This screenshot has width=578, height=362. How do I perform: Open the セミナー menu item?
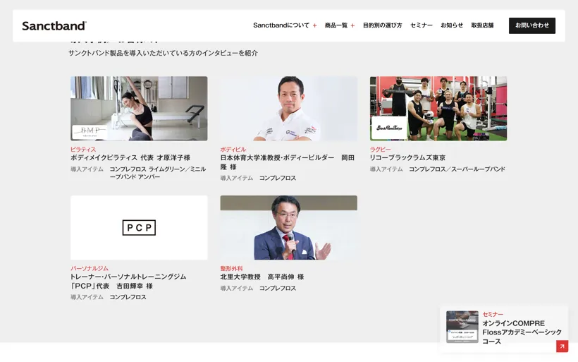422,25
